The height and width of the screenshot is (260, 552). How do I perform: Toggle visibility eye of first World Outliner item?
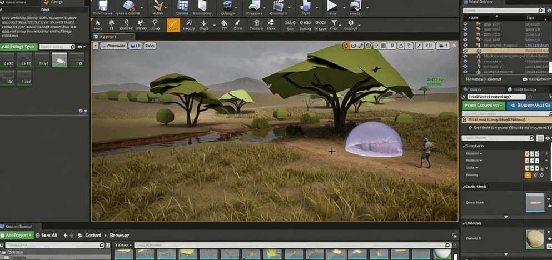coord(465,24)
